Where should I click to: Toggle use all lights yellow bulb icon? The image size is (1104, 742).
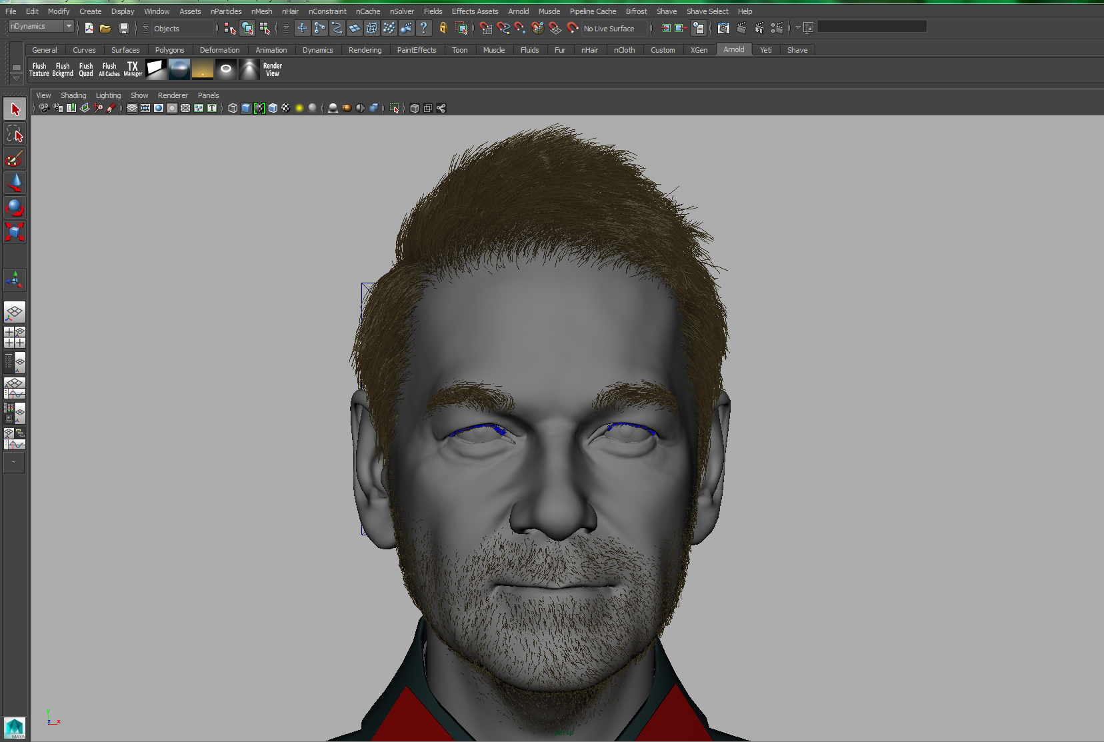coord(299,108)
